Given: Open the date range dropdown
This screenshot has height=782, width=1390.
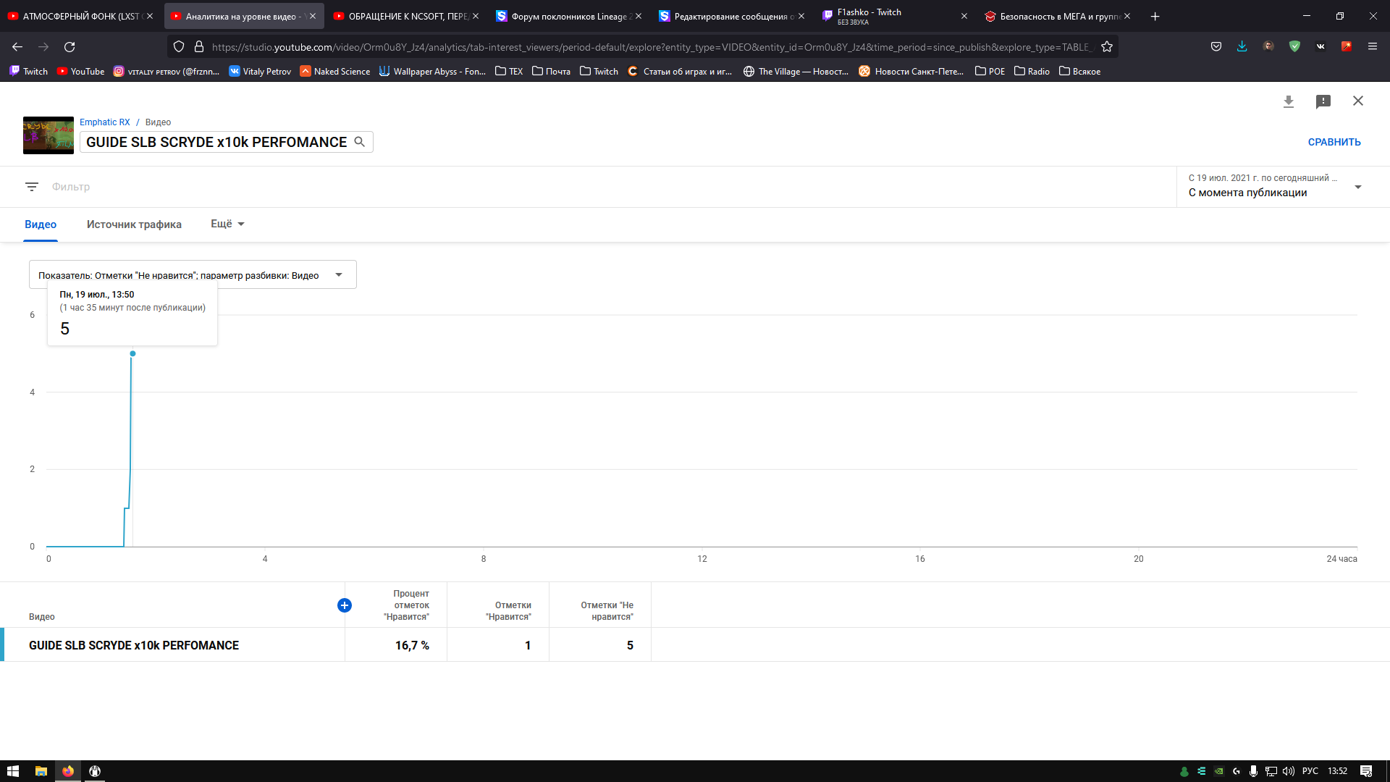Looking at the screenshot, I should click(1274, 186).
